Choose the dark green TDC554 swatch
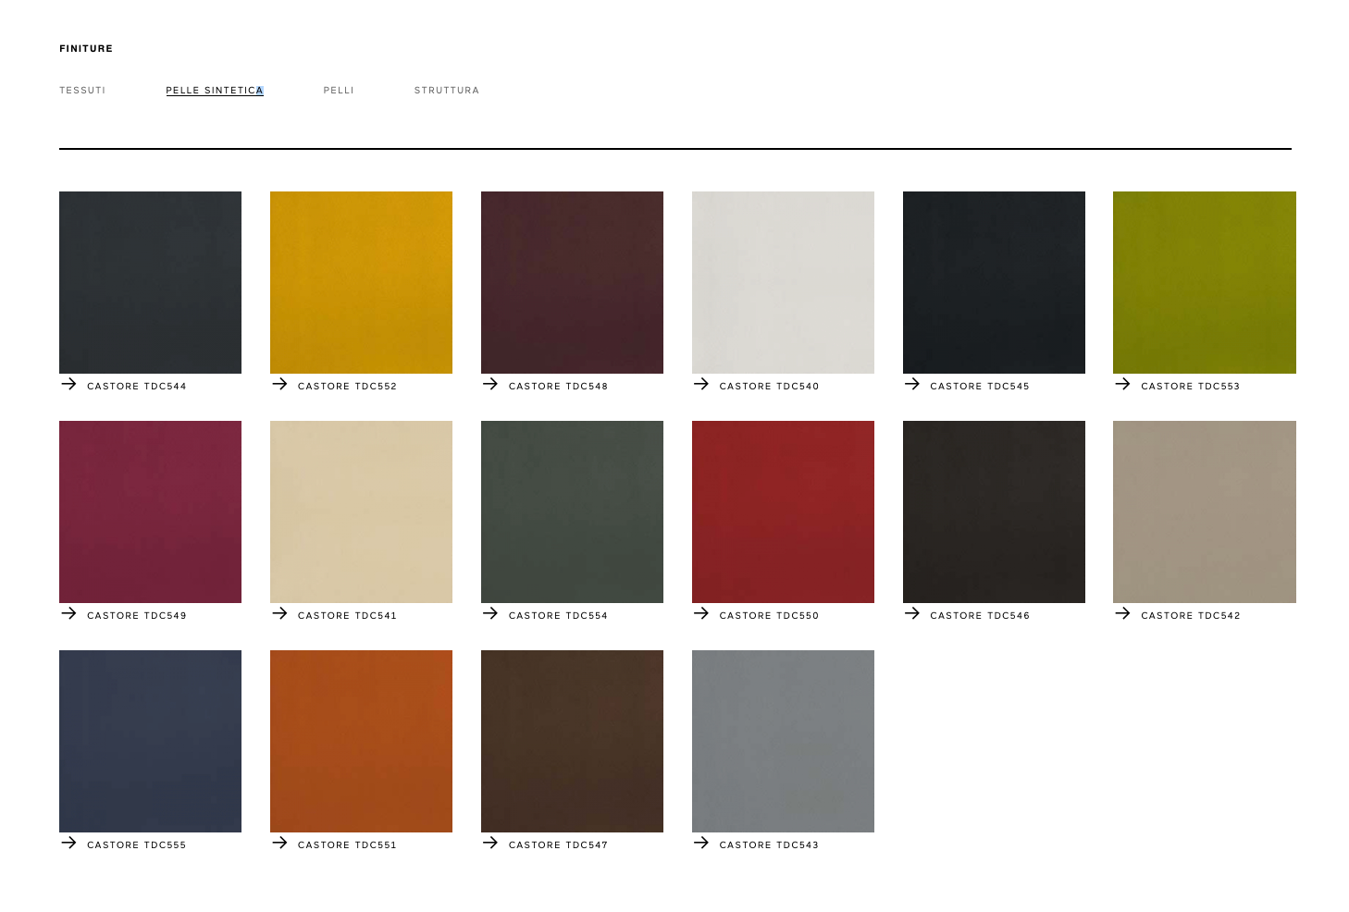 coord(572,511)
